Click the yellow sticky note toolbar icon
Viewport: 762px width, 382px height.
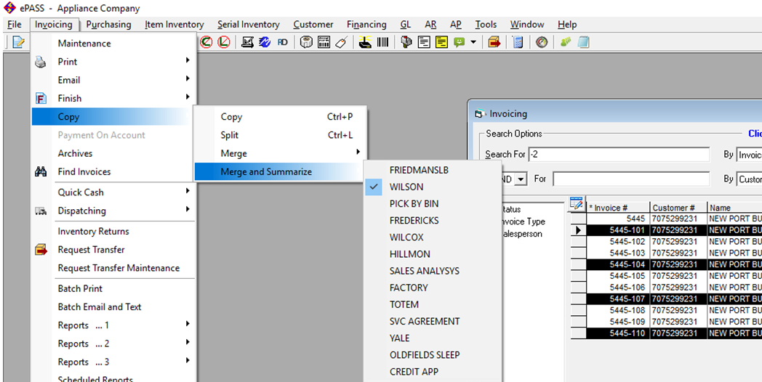click(441, 42)
